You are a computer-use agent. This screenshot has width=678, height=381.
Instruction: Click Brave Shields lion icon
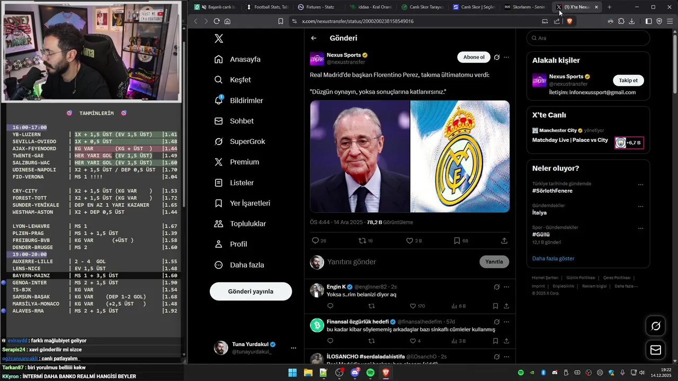[569, 21]
